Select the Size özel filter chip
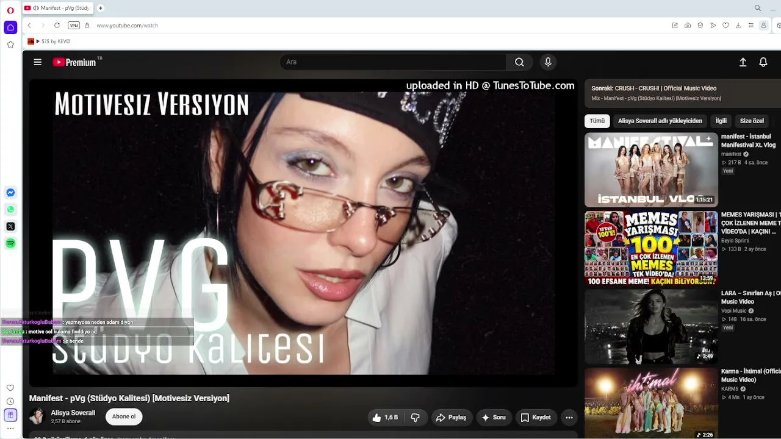The height and width of the screenshot is (439, 781). [752, 121]
